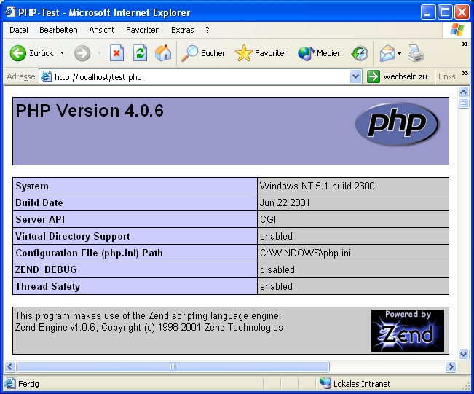
Task: Click the mail envelope icon
Action: pyautogui.click(x=387, y=53)
